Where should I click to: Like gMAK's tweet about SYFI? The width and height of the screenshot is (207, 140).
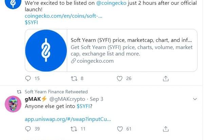119,129
